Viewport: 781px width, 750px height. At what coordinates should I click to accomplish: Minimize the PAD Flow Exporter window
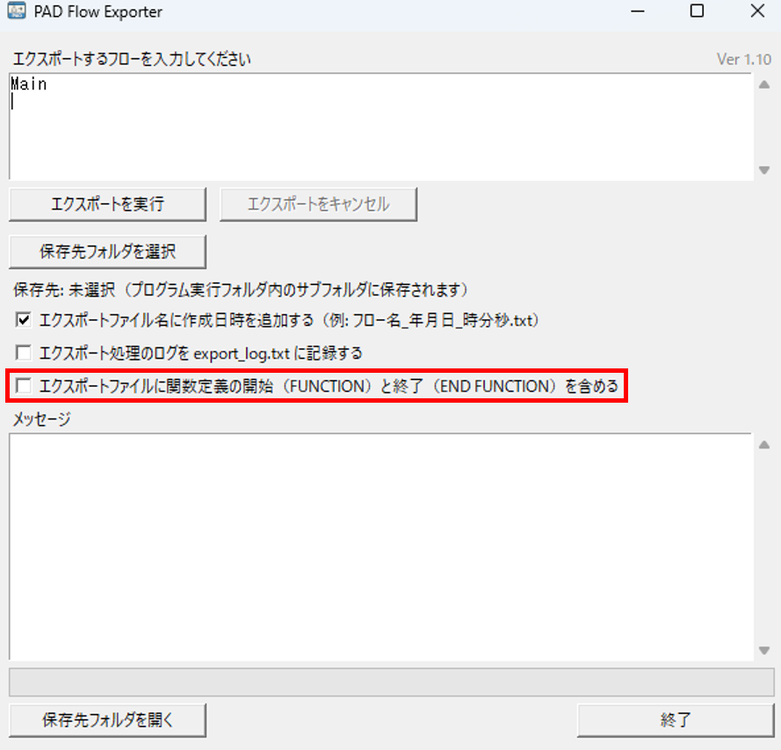[x=638, y=11]
